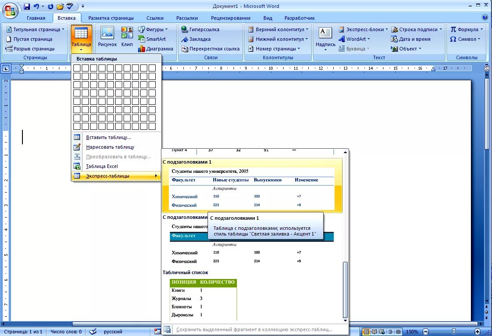This screenshot has height=336, width=492.
Task: Click the tab stop selector at the ruler corner
Action: coord(6,68)
